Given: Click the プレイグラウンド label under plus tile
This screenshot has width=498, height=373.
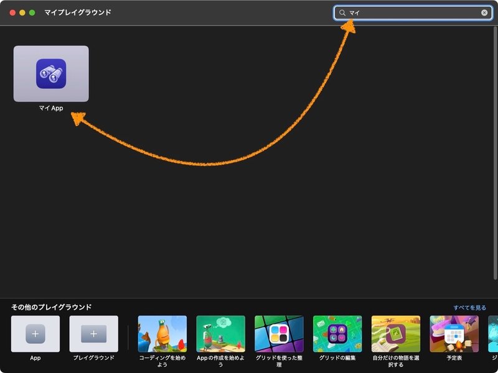Looking at the screenshot, I should [94, 358].
